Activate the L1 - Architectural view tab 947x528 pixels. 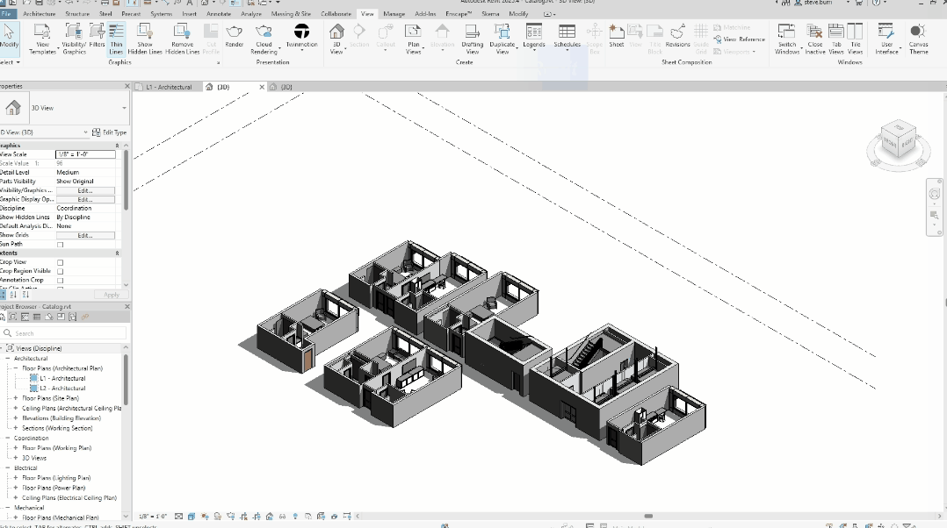[169, 87]
